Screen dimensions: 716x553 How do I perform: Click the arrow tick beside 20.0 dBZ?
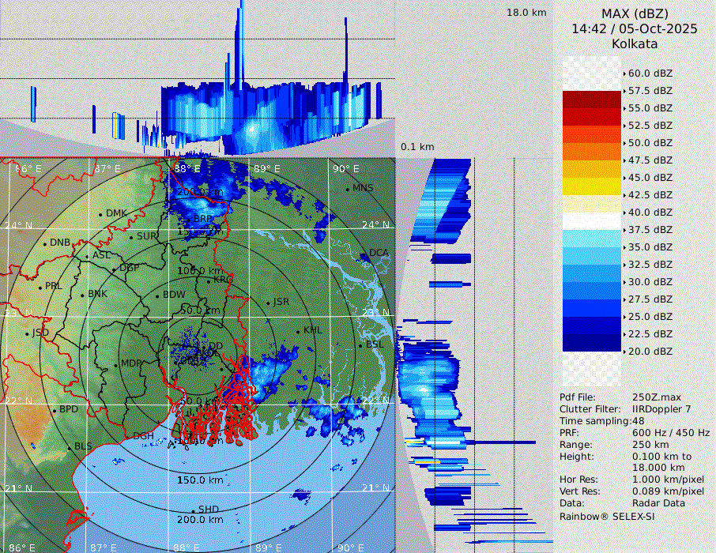click(624, 352)
